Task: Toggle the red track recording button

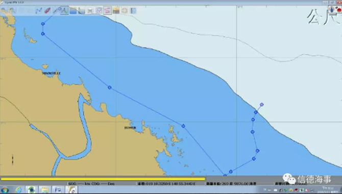Action: [x=107, y=11]
